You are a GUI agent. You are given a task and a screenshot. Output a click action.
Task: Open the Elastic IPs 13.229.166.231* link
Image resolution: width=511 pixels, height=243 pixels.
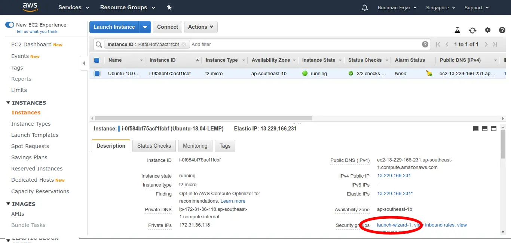tap(395, 194)
